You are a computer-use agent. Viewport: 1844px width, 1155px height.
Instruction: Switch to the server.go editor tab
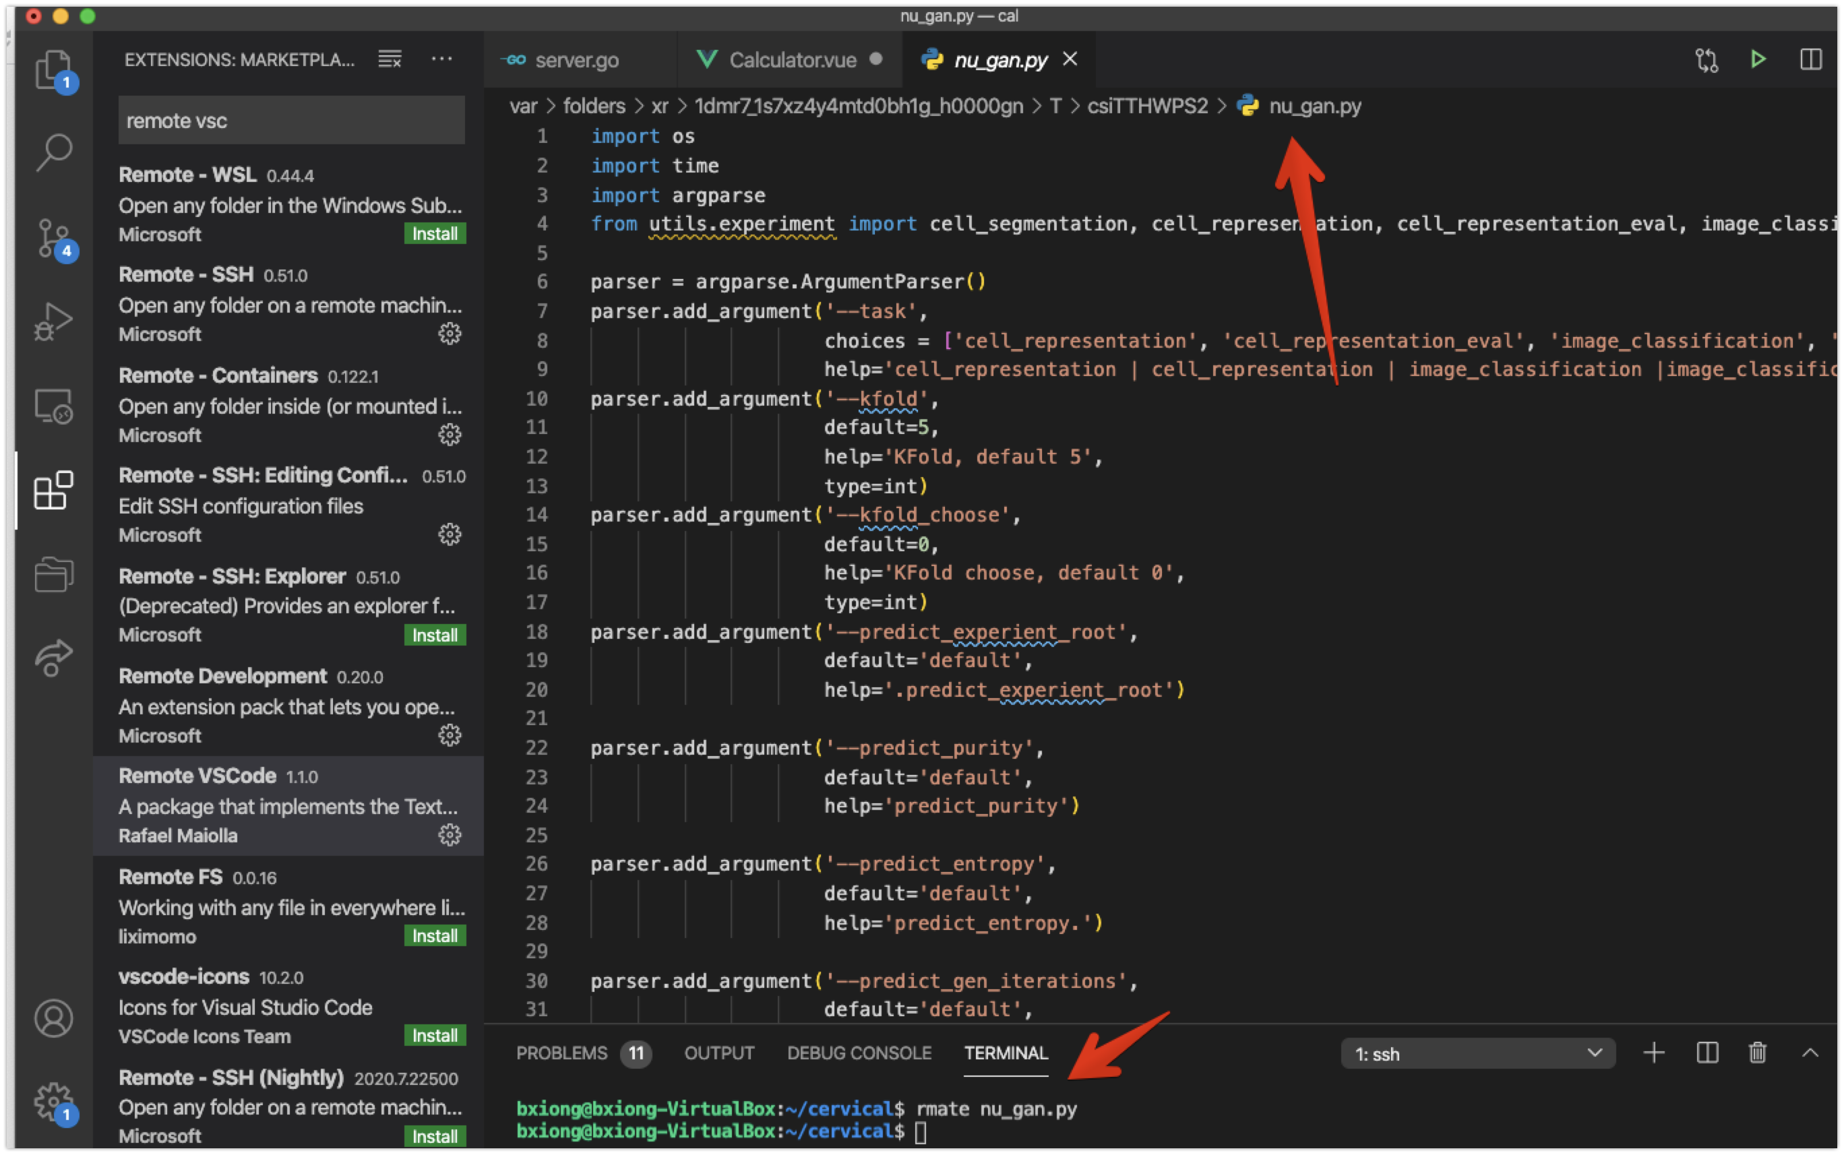[576, 59]
